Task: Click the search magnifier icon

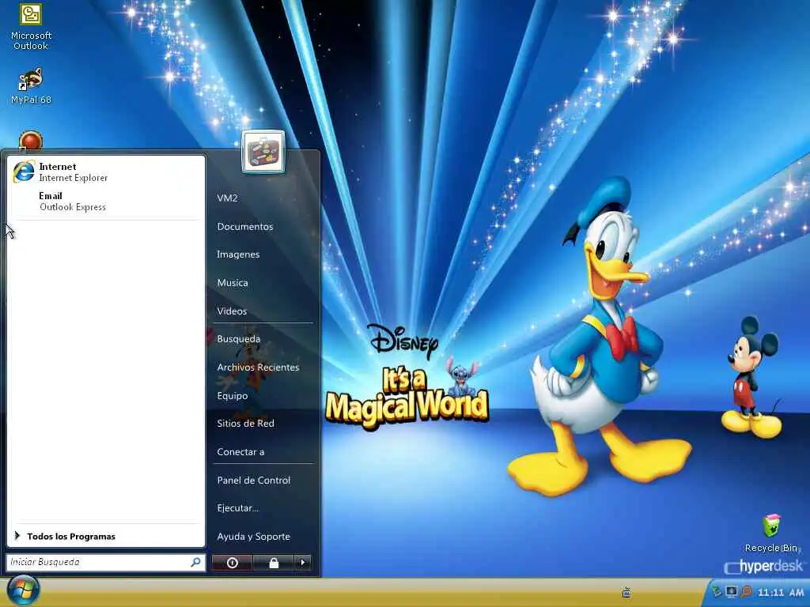Action: (195, 562)
